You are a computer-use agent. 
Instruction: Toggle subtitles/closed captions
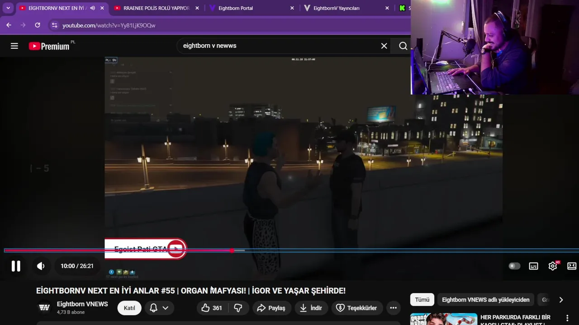(x=534, y=266)
